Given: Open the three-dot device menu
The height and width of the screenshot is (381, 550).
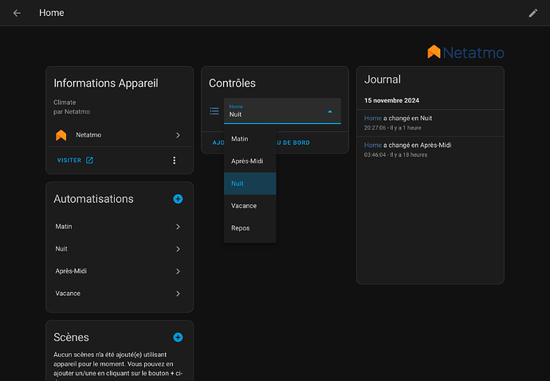Looking at the screenshot, I should point(175,160).
